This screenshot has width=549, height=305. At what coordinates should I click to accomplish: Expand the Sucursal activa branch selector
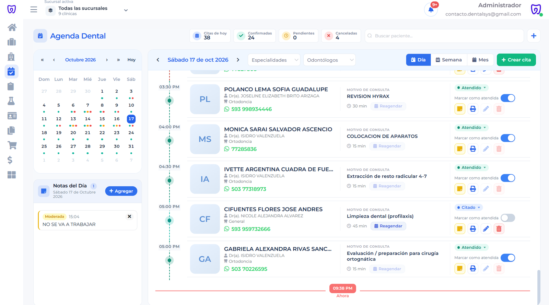point(87,10)
